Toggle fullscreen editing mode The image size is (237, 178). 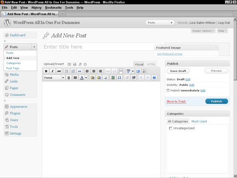(138, 71)
